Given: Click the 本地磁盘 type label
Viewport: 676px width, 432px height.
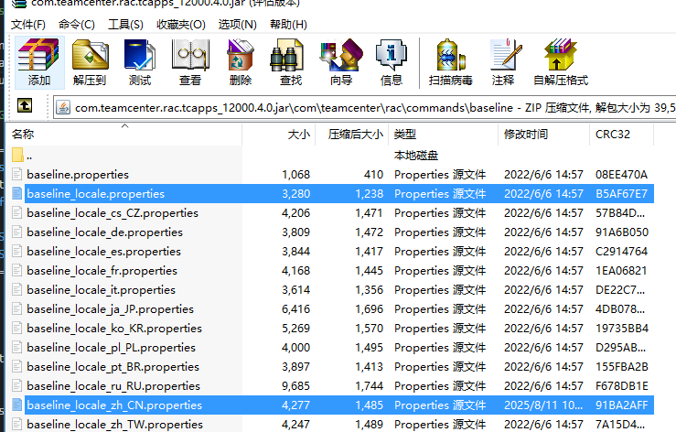Looking at the screenshot, I should tap(416, 155).
